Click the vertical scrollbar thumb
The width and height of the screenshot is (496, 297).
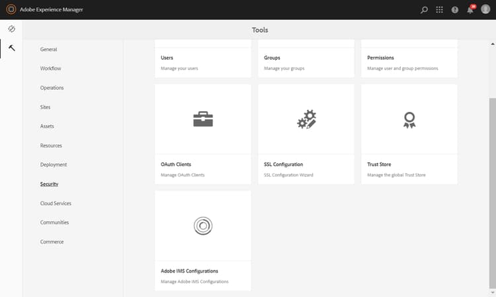(493, 193)
